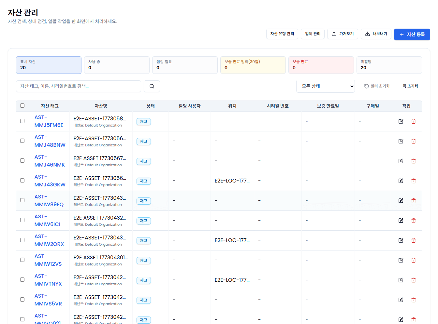The image size is (438, 324).
Task: Open the 모든 상태 status dropdown
Action: [x=325, y=86]
